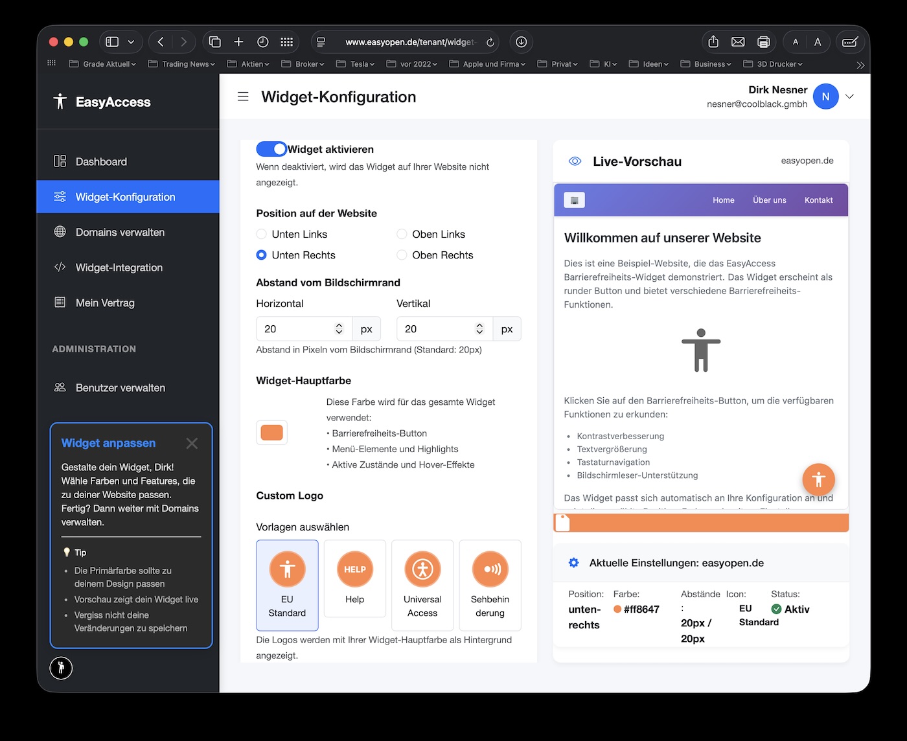Screen dimensions: 907x741
Task: Open the Widget-Hauptfarbe color swatch
Action: click(271, 432)
